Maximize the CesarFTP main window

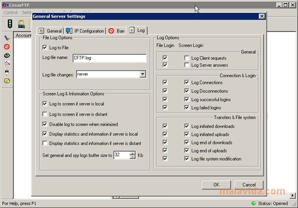tap(286, 5)
